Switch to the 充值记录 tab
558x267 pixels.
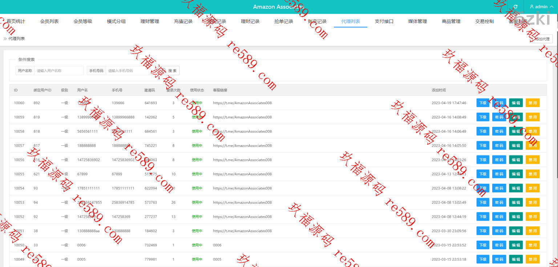click(183, 21)
